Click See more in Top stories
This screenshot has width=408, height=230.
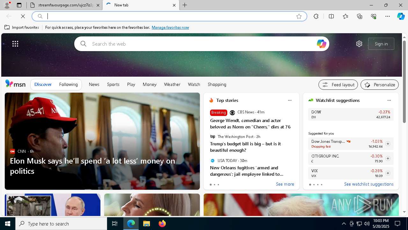click(285, 184)
